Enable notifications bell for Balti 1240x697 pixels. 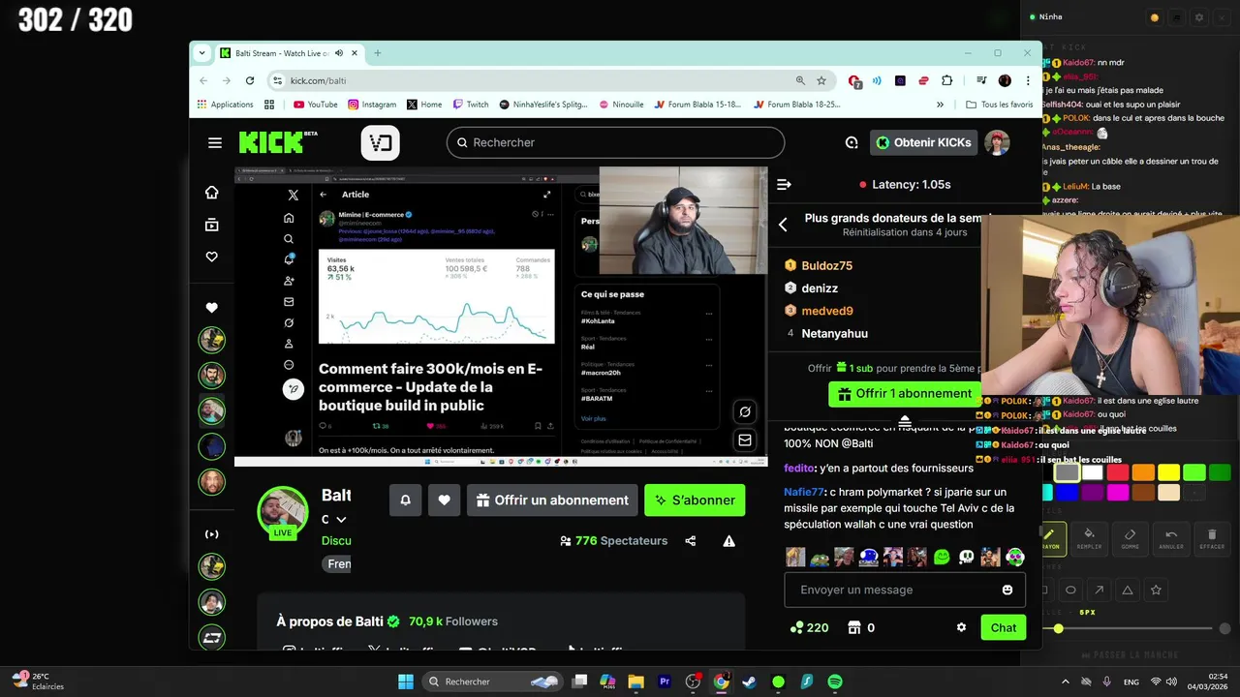tap(405, 500)
